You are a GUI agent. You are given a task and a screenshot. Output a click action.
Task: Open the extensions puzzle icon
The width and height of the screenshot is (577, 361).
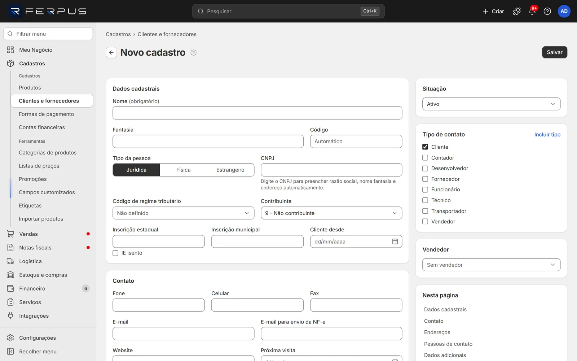[x=517, y=11]
